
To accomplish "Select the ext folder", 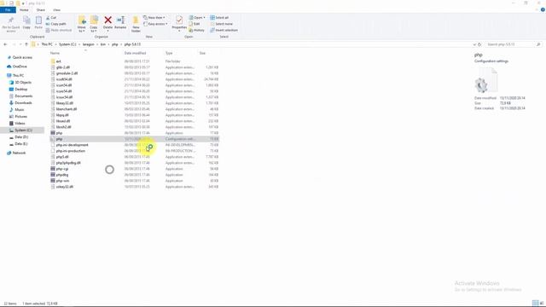I will pyautogui.click(x=58, y=61).
